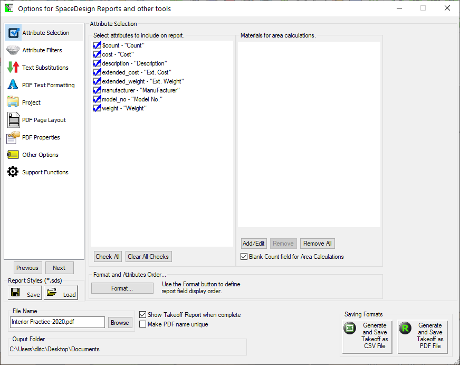This screenshot has height=365, width=460.
Task: Enable Make PDF name unique
Action: [x=143, y=324]
